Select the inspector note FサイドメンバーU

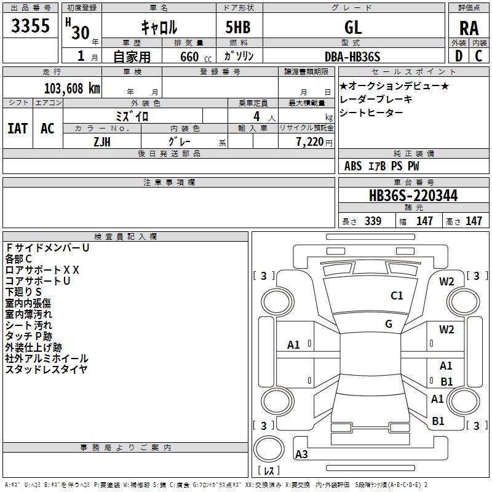[x=48, y=248]
